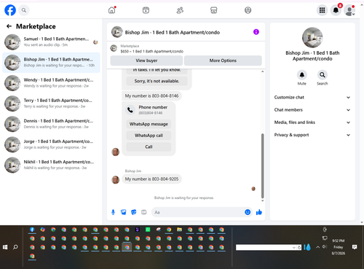Screen dimensions: 364x269
Task: Click the 'My number is 803-804-9205' message
Action: point(151,179)
